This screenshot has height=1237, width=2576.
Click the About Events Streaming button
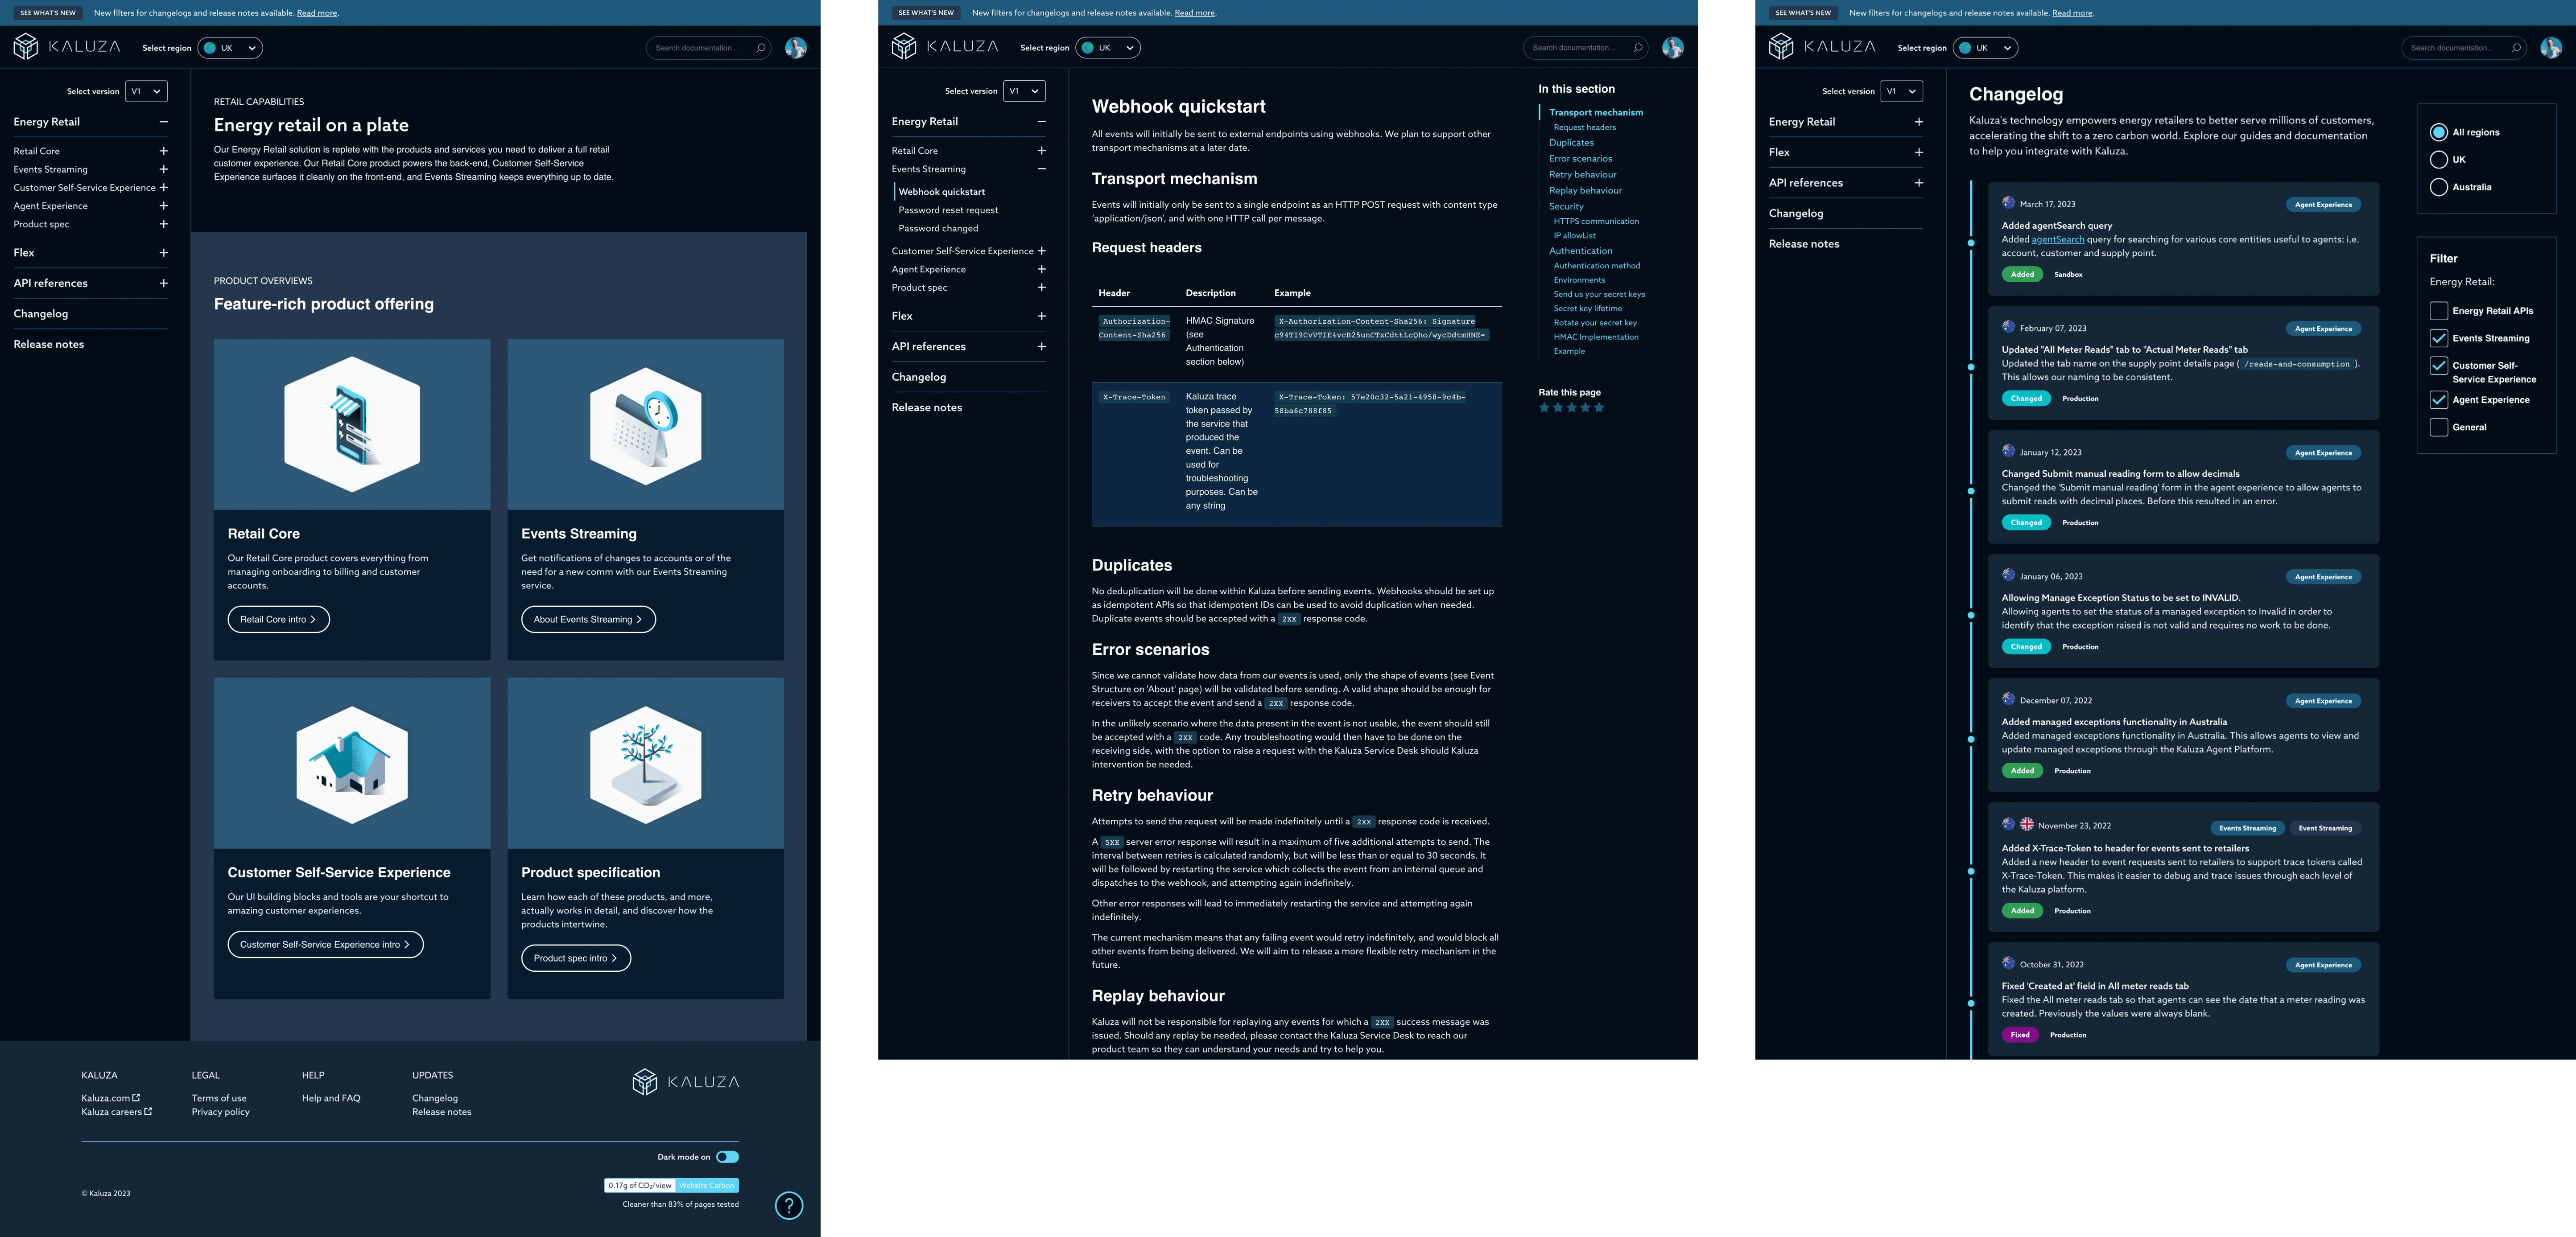coord(588,620)
